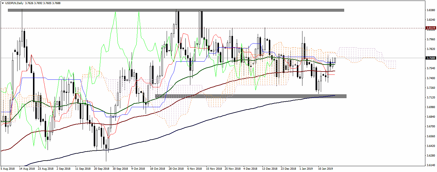Click the 3.7960 price axis label
The width and height of the screenshot is (437, 172).
[x=431, y=39]
